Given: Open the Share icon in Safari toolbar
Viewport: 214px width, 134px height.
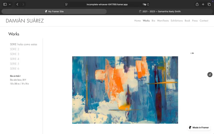Looking at the screenshot, I should (197, 4).
